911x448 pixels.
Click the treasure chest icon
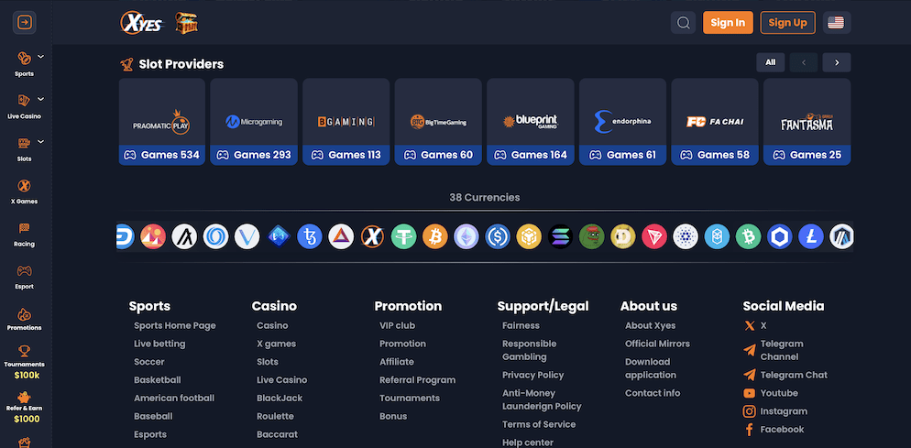[186, 23]
